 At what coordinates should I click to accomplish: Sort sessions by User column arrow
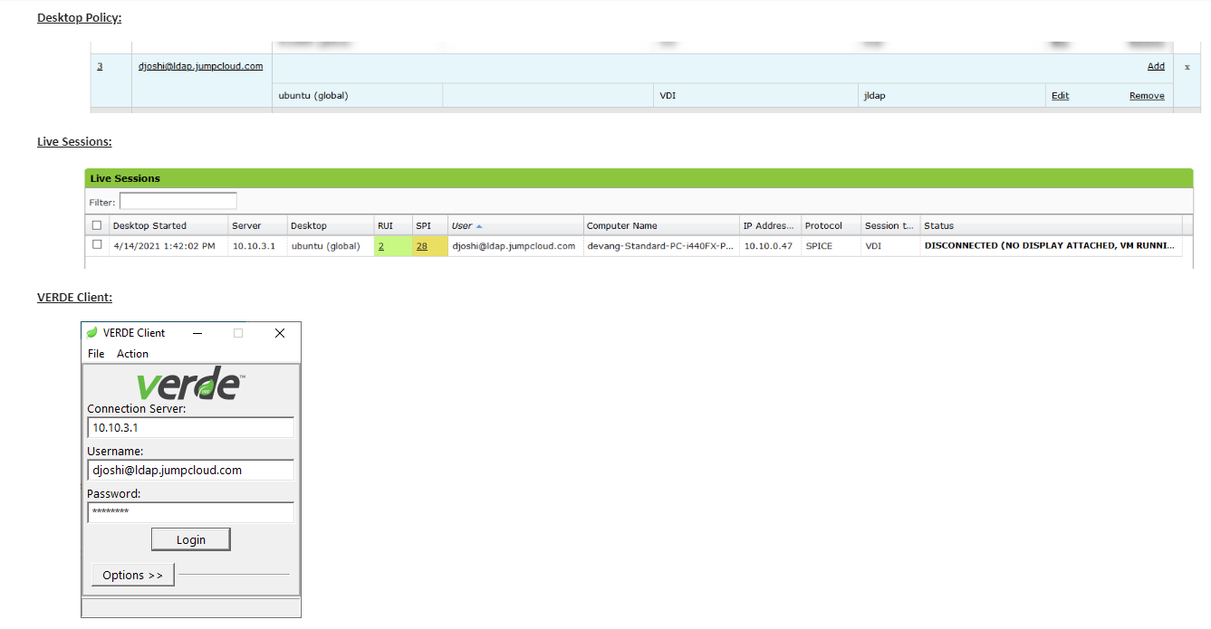pos(479,226)
